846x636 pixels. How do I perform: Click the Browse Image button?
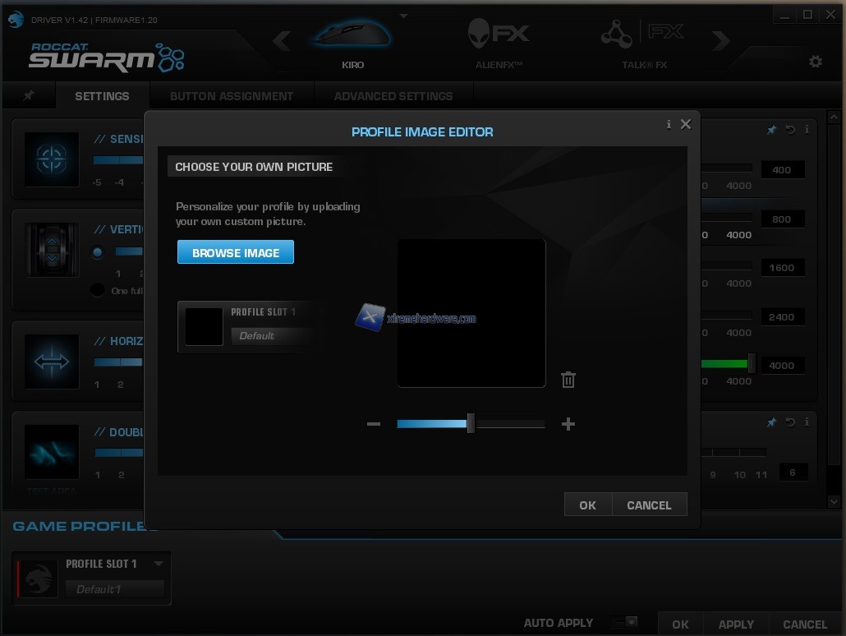click(x=236, y=253)
